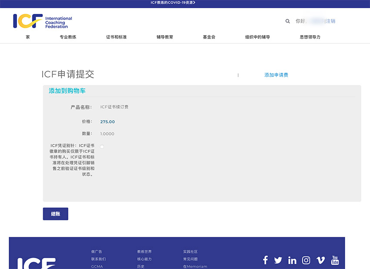
Task: Click the 注销 logout link
Action: point(330,21)
